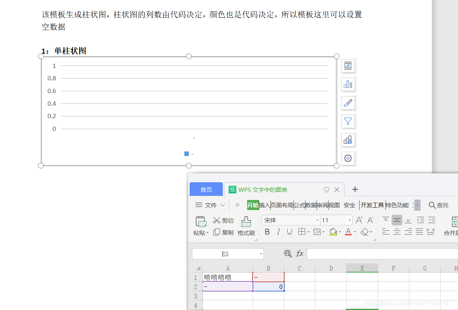Increase font size with the A+ icon

pyautogui.click(x=359, y=220)
